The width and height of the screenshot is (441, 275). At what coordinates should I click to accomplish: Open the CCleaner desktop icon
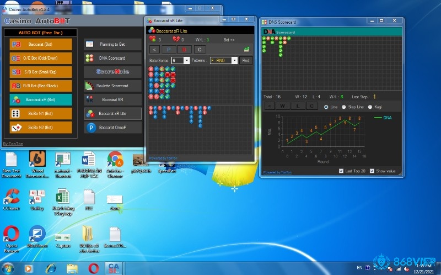click(11, 200)
